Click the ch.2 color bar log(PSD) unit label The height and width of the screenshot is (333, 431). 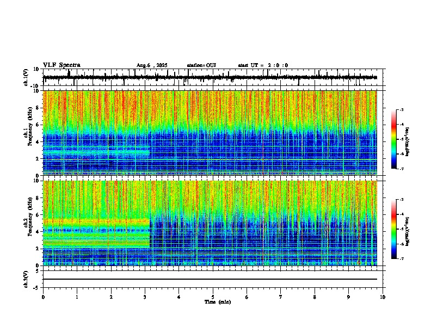click(x=408, y=231)
